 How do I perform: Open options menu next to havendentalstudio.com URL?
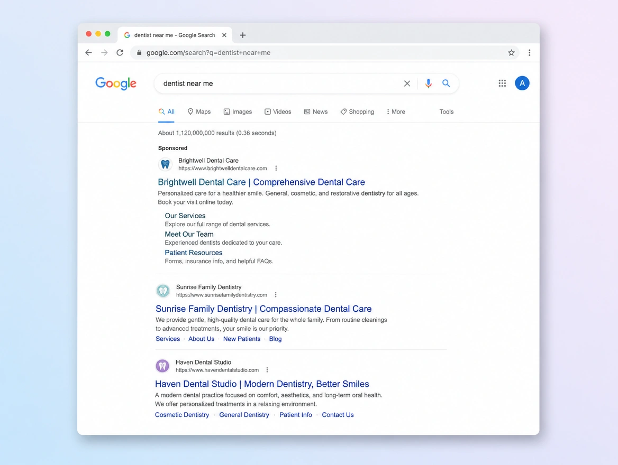[x=267, y=370]
